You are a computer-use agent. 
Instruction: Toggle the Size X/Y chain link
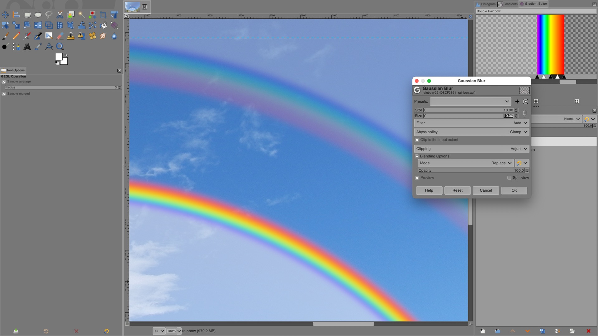pyautogui.click(x=524, y=113)
